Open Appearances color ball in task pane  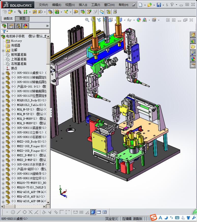point(193,59)
